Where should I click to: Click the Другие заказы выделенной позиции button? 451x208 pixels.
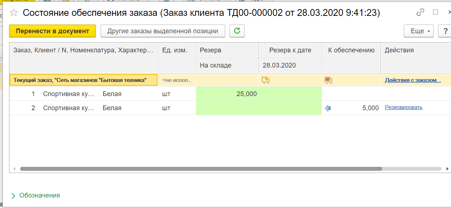163,31
